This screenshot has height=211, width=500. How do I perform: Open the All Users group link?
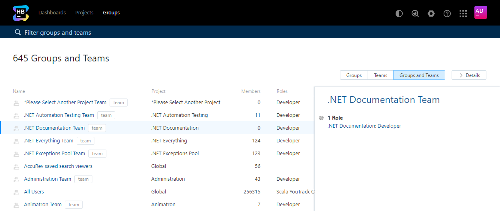pos(34,192)
